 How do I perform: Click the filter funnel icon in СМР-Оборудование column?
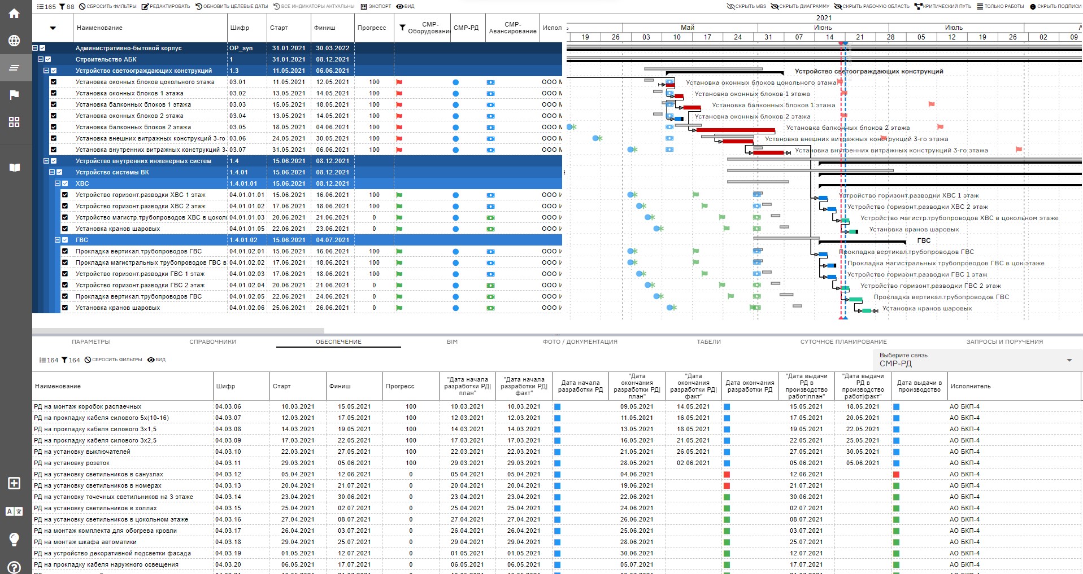click(x=402, y=28)
